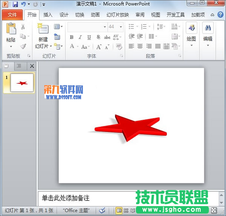The width and height of the screenshot is (226, 216).
Task: Open the 剪贴板 clipboard dialog launcher
Action: 29,56
